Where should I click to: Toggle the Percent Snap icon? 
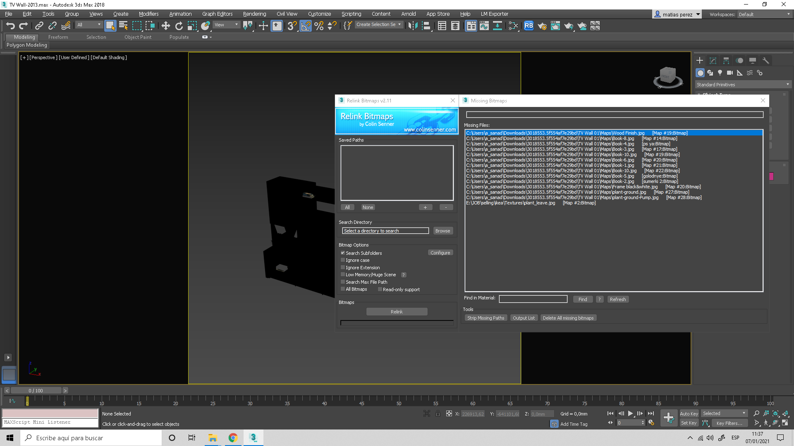(319, 26)
